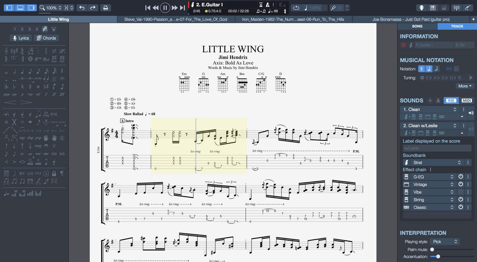477x262 pixels.
Task: Open the Chords editor
Action: pyautogui.click(x=46, y=38)
